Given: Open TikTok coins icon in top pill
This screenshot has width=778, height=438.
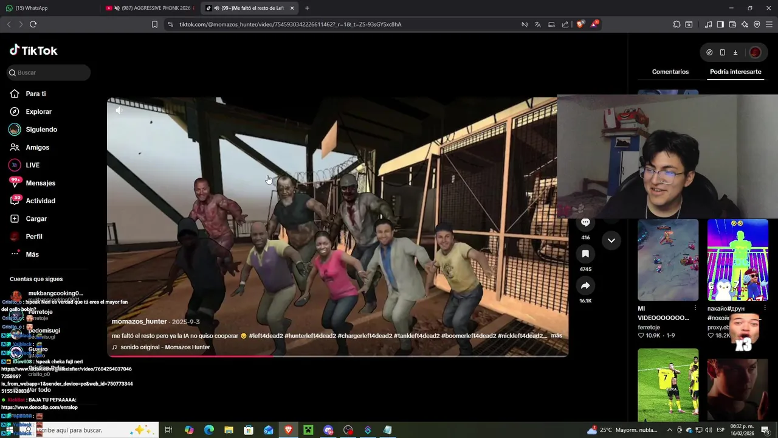Looking at the screenshot, I should tap(709, 52).
